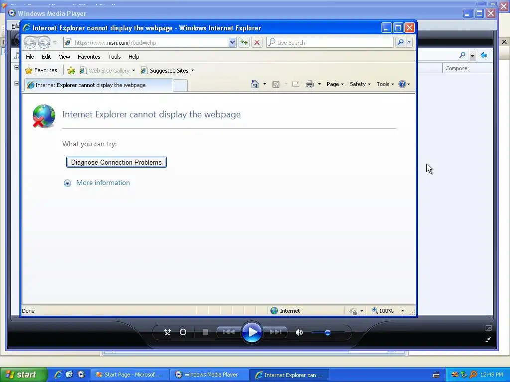Click the Media Player Next track button
This screenshot has width=510, height=382.
pos(275,332)
